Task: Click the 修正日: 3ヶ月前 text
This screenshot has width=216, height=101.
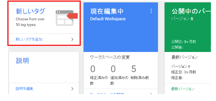Action: 184,72
